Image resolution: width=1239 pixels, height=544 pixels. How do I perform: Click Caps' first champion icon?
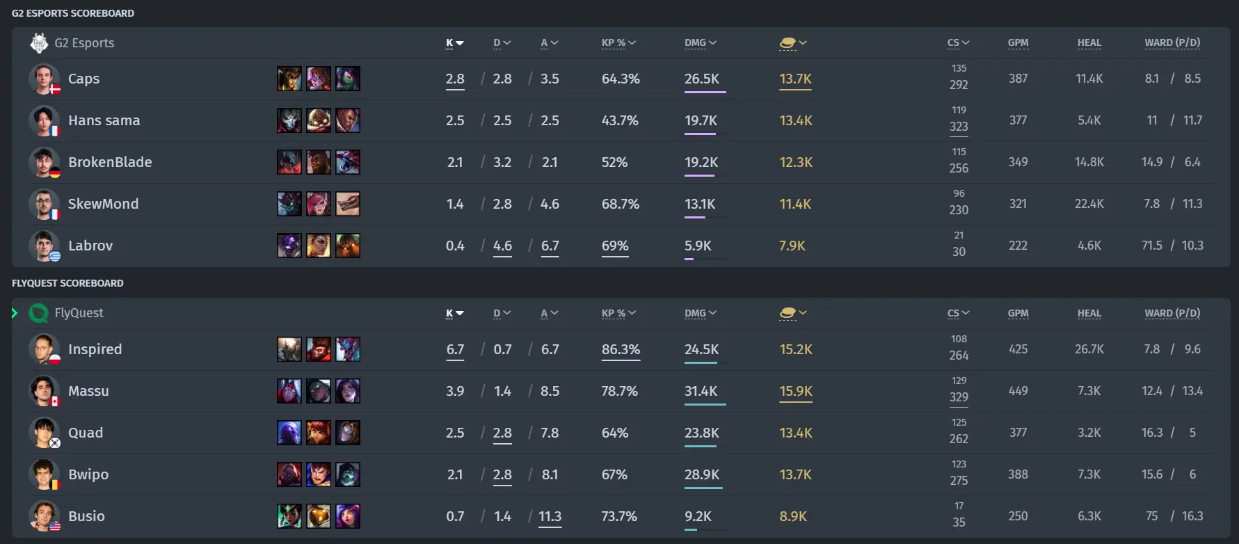point(289,79)
